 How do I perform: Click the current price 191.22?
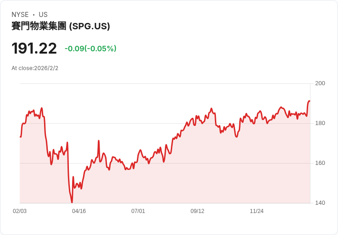point(34,49)
